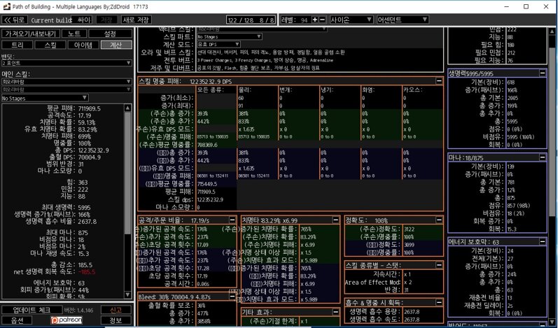Minimize the Path of Building window
Viewport: 560px width, 328px height.
[x=506, y=6]
